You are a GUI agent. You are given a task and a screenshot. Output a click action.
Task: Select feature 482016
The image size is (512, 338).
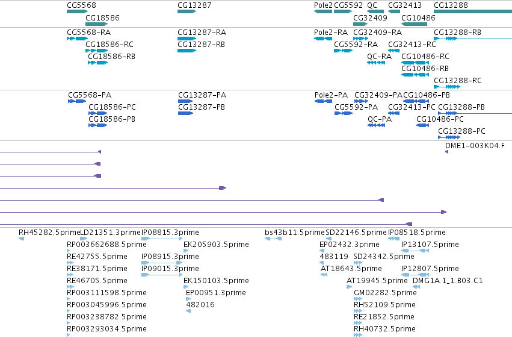click(x=188, y=311)
